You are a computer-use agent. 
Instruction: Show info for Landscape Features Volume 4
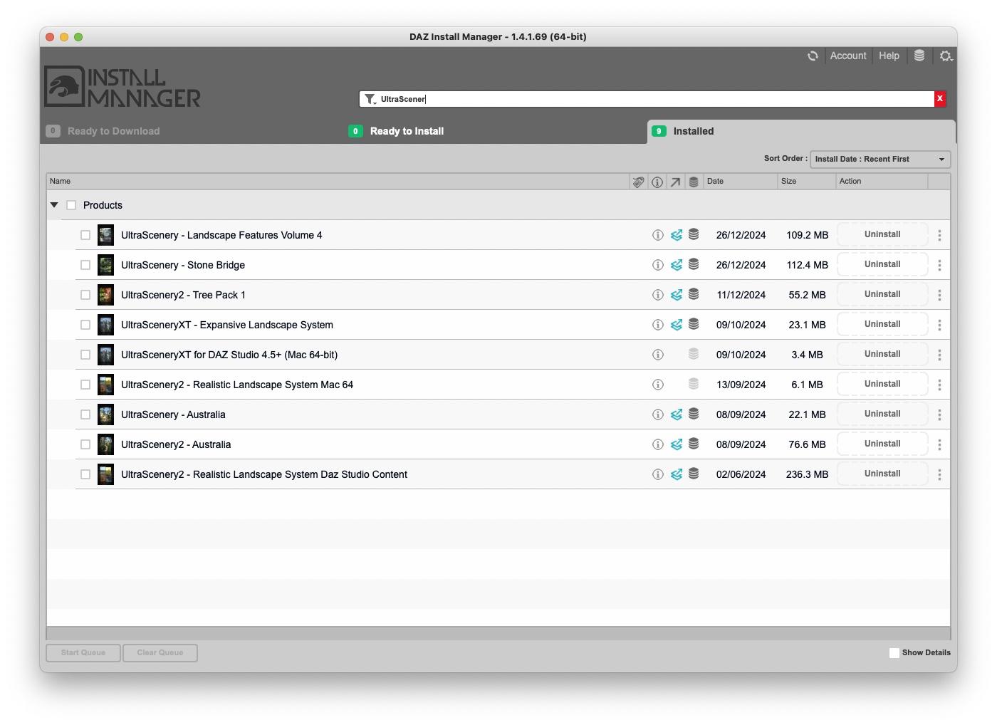658,235
